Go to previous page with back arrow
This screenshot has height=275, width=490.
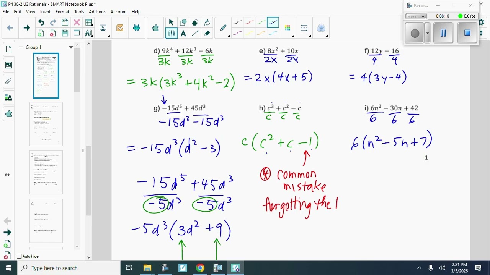coord(10,28)
